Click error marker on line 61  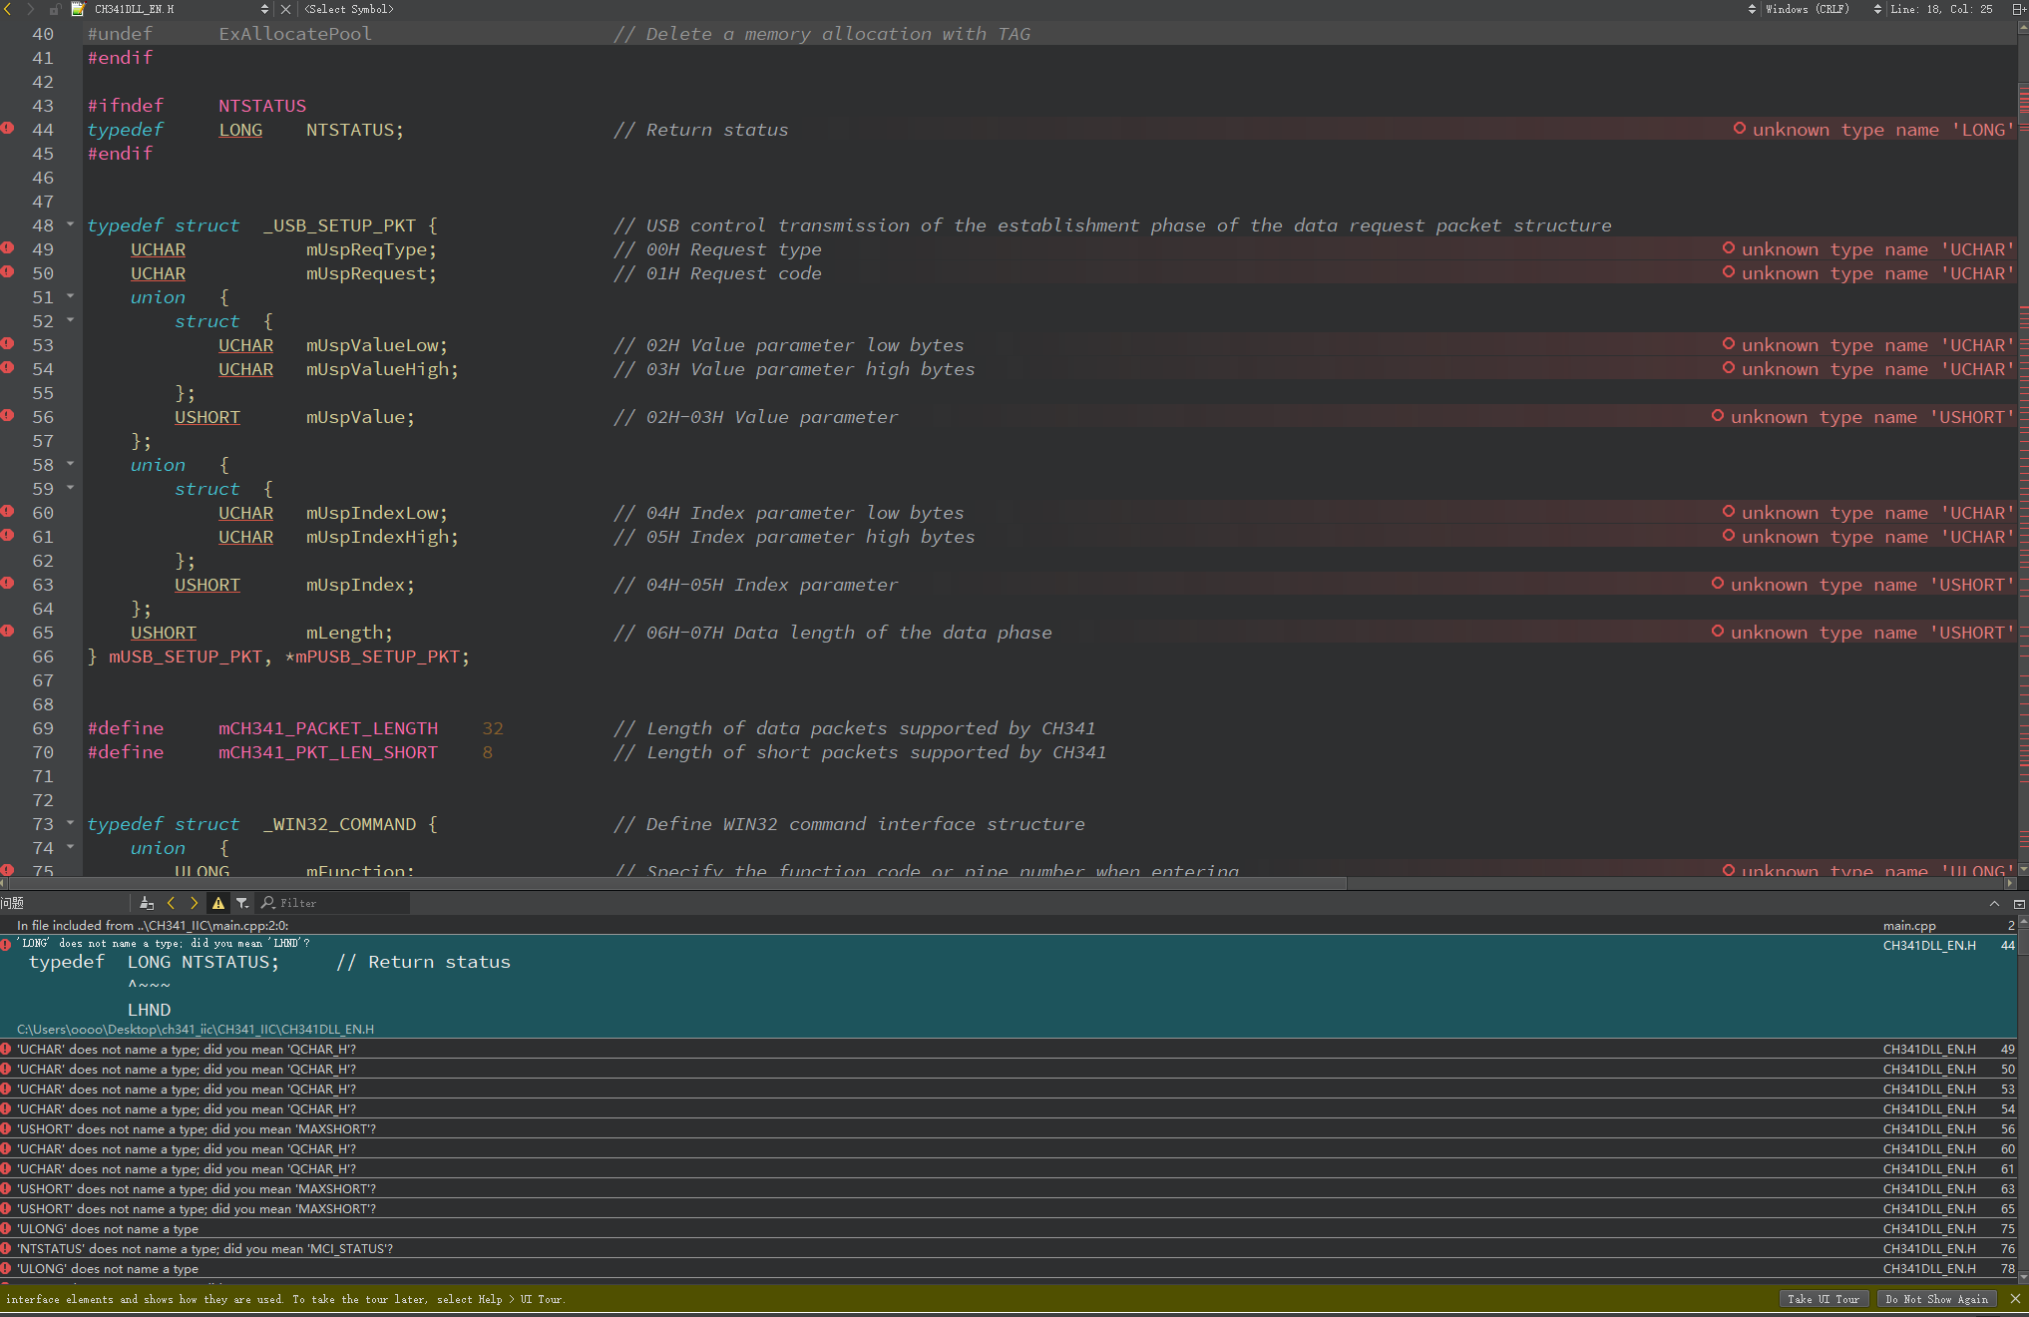click(x=7, y=535)
